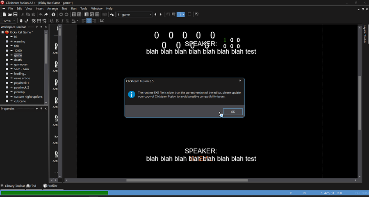The width and height of the screenshot is (369, 197).
Task: Click the Underline U formatting icon
Action: click(68, 20)
